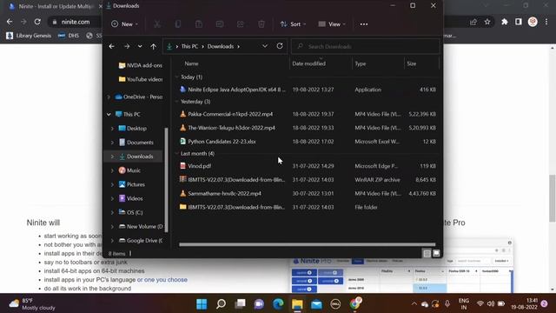Viewport: 556px width, 313px height.
Task: Select the Ninite Eclipse Java AdoptOpenJDK application file
Action: [x=308, y=90]
